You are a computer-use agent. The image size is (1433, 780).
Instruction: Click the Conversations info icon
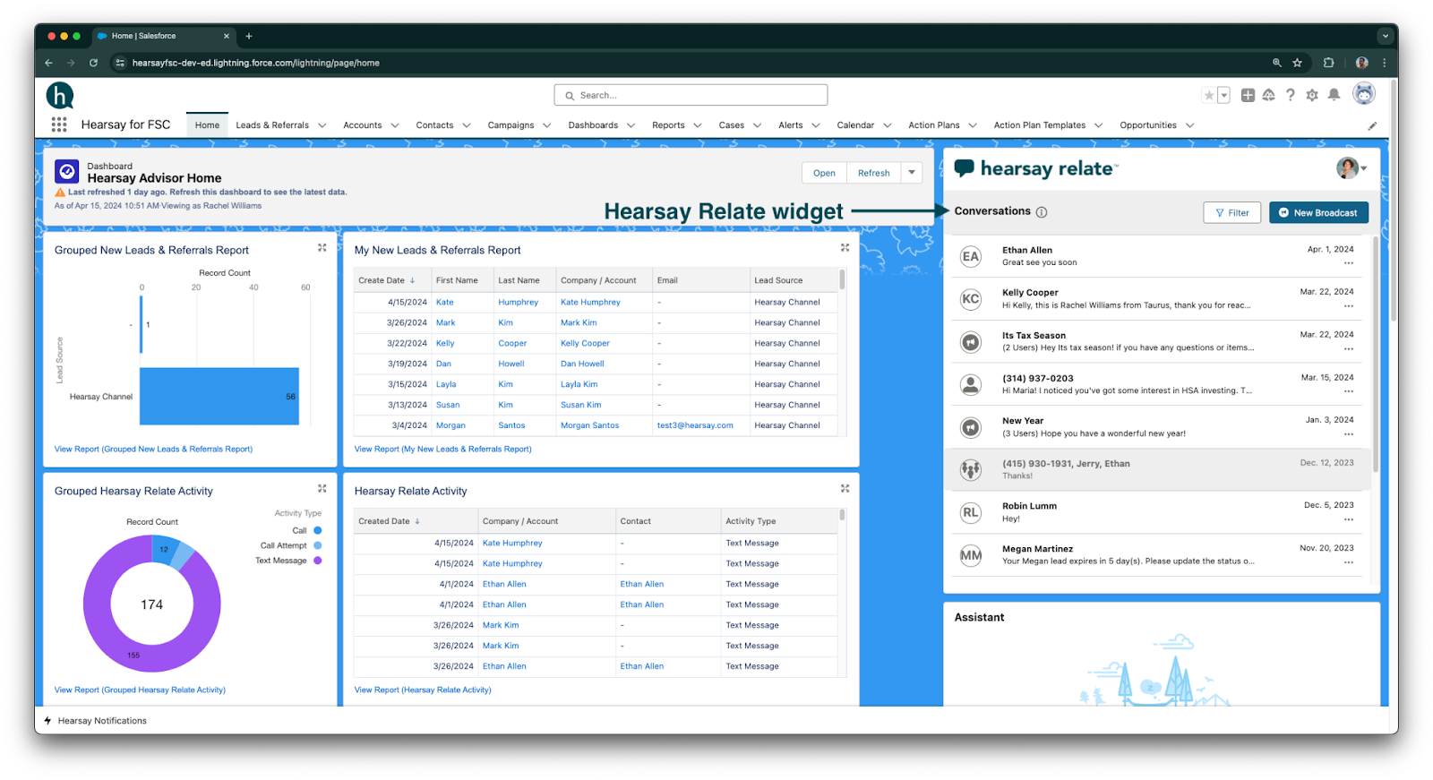coord(1042,212)
